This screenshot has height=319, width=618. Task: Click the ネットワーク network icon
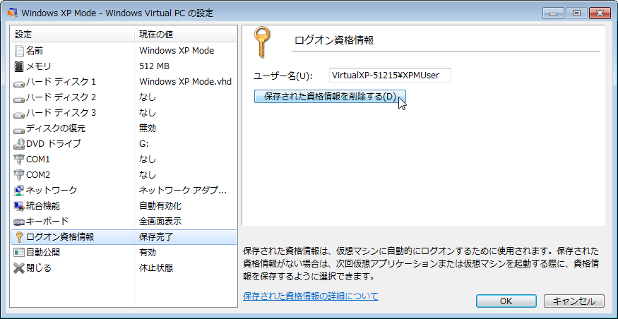(x=19, y=191)
